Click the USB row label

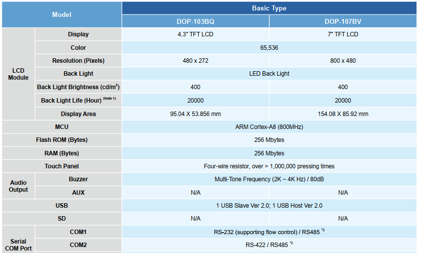[62, 206]
